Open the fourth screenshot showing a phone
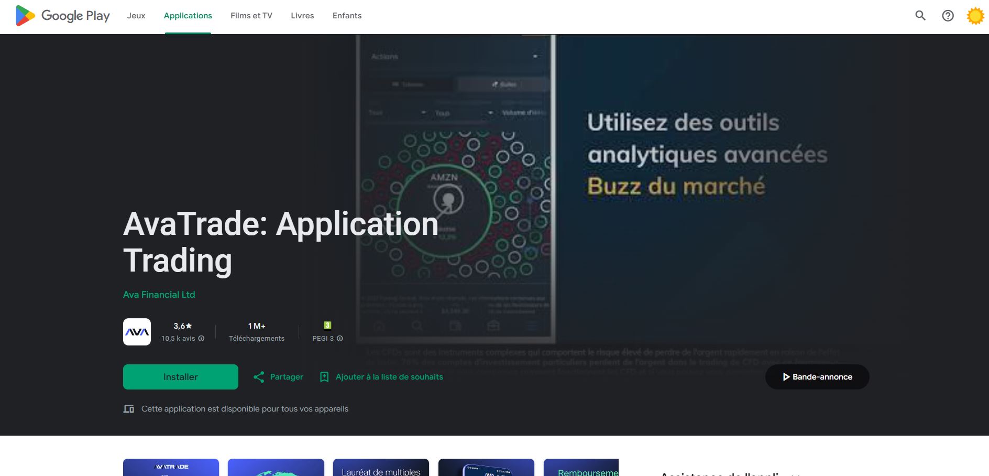Viewport: 989px width, 476px height. coord(486,467)
